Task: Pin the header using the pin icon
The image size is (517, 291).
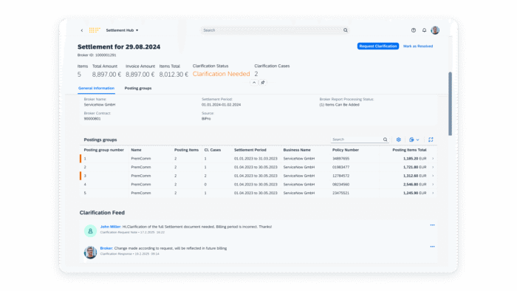Action: pos(263,83)
